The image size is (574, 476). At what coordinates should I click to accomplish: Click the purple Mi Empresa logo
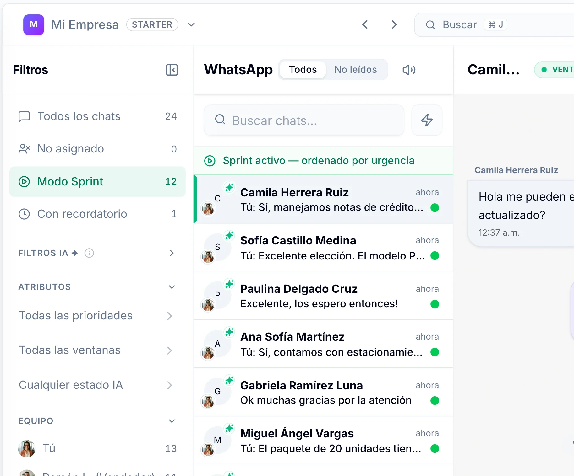click(x=33, y=24)
